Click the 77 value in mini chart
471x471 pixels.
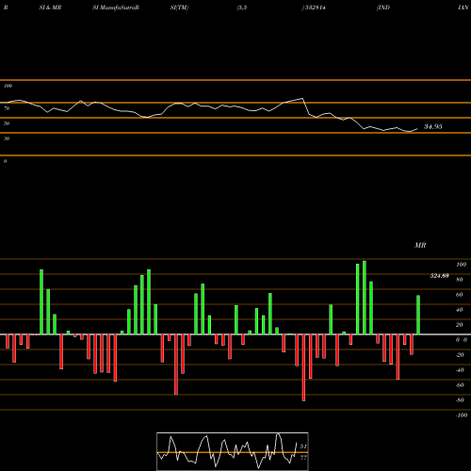click(x=303, y=458)
